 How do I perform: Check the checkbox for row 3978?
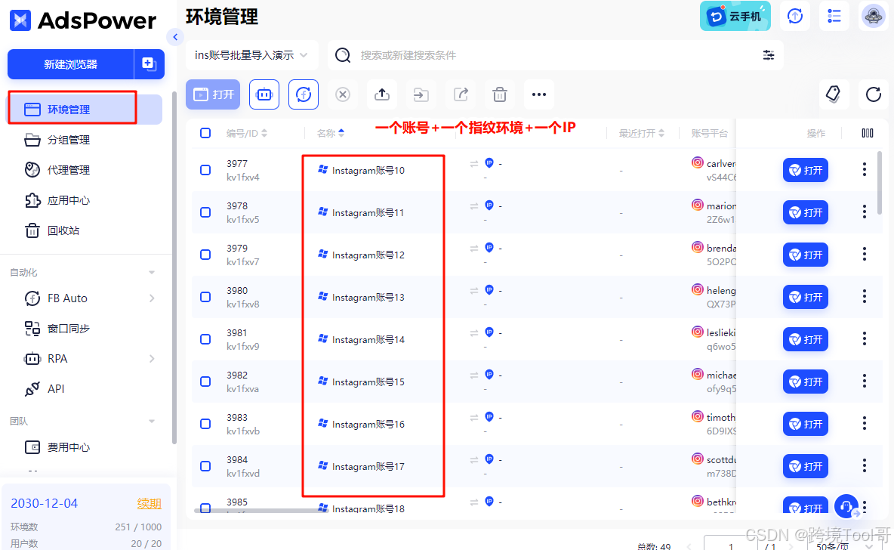click(x=205, y=212)
